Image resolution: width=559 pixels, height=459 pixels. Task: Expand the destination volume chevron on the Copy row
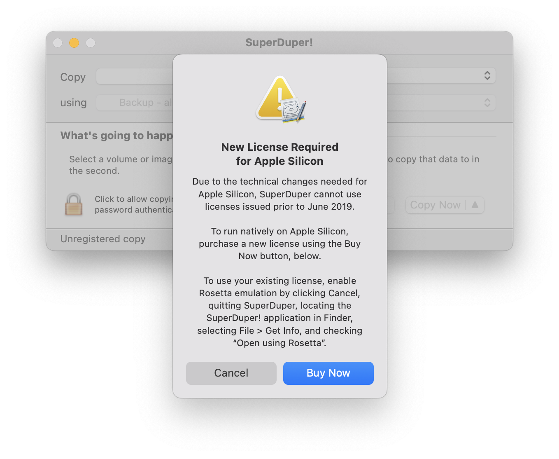click(x=487, y=76)
